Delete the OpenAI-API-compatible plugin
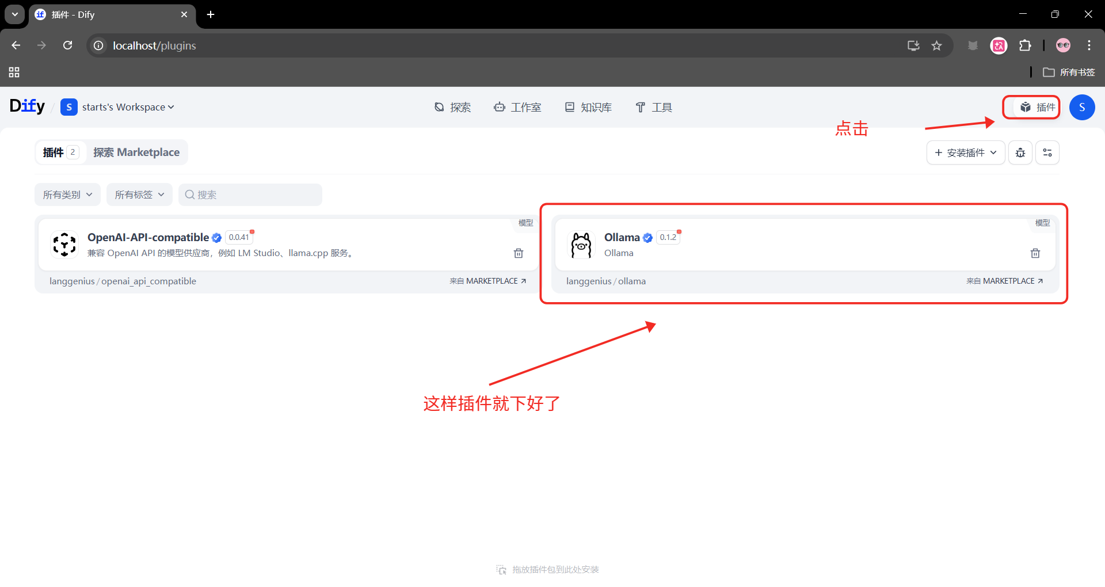 (519, 253)
